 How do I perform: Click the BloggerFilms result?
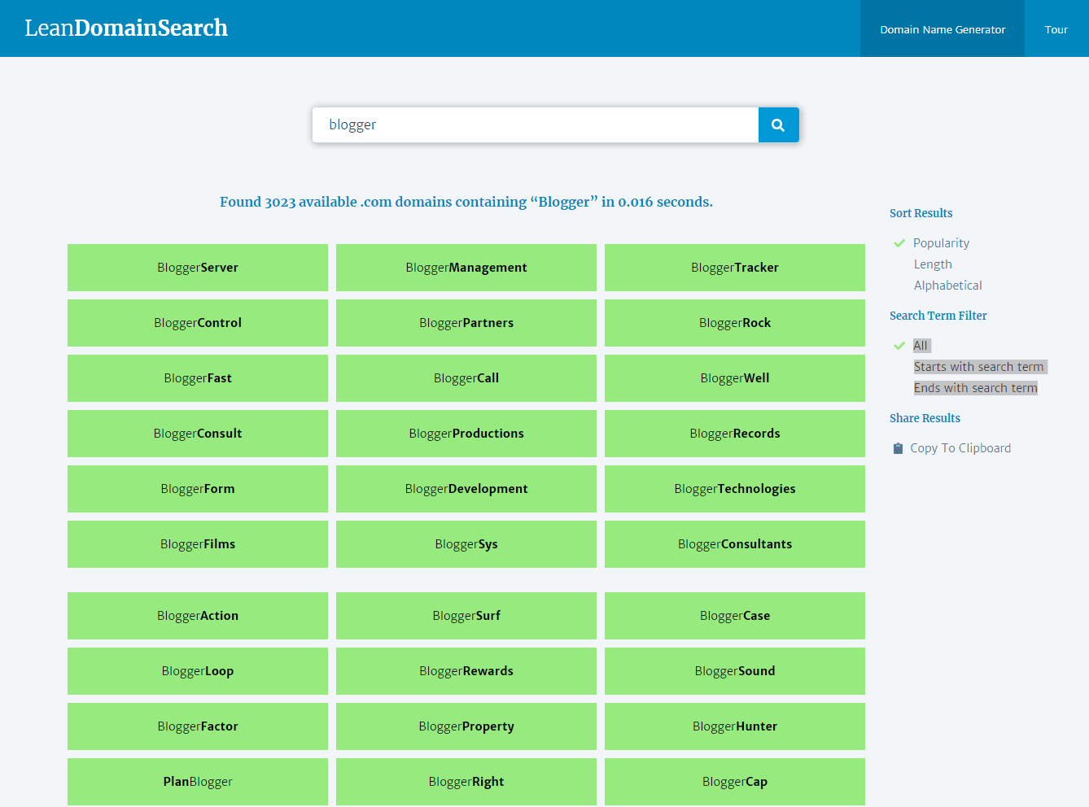click(198, 544)
